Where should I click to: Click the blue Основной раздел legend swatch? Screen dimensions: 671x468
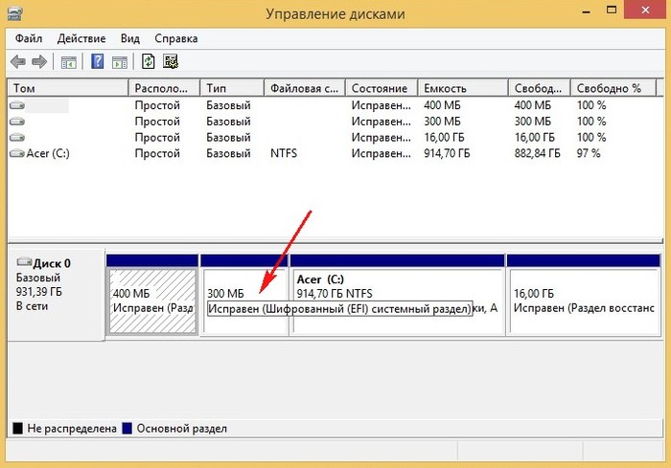pos(127,428)
